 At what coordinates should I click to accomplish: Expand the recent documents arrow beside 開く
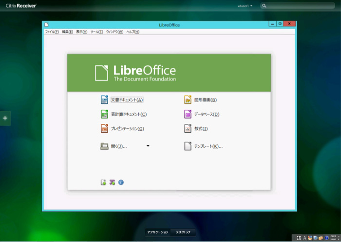148,146
